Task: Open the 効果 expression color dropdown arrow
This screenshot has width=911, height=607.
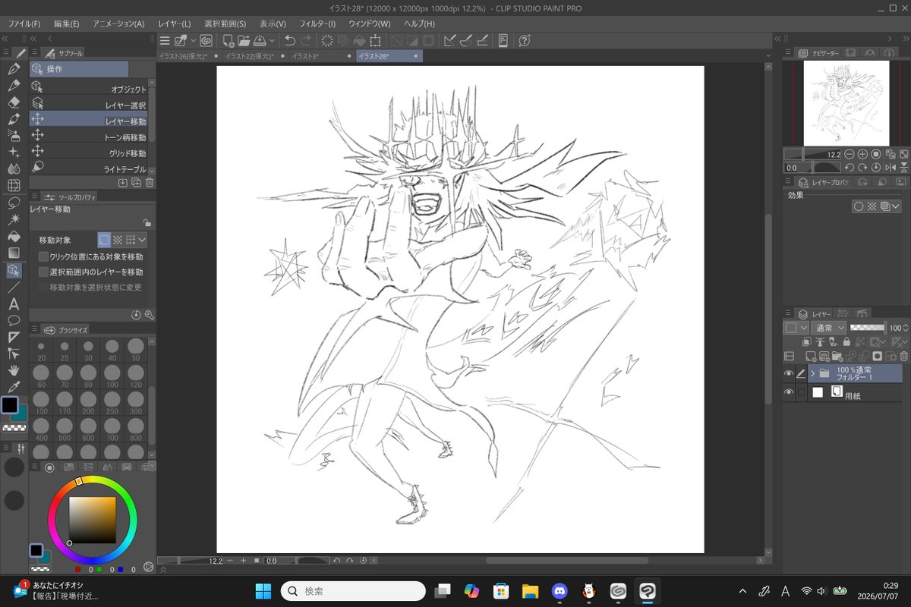Action: (896, 206)
